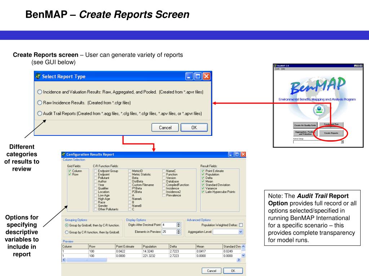
Task: Click OK in Select Report Type dialog
Action: [x=194, y=128]
